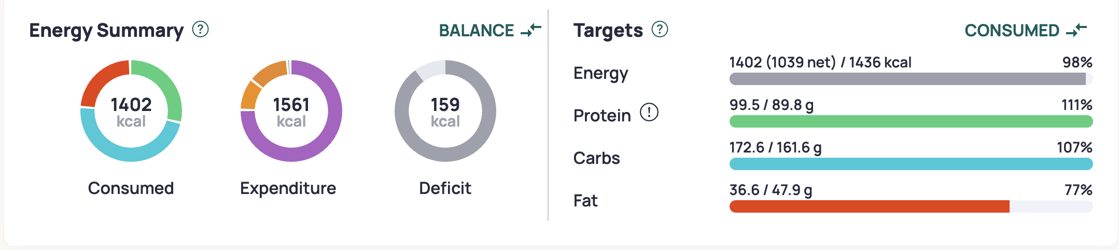
Task: Click the Consumed caption under the donut
Action: click(131, 188)
